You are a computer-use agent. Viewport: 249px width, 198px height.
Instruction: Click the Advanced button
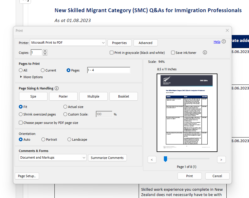pos(145,43)
